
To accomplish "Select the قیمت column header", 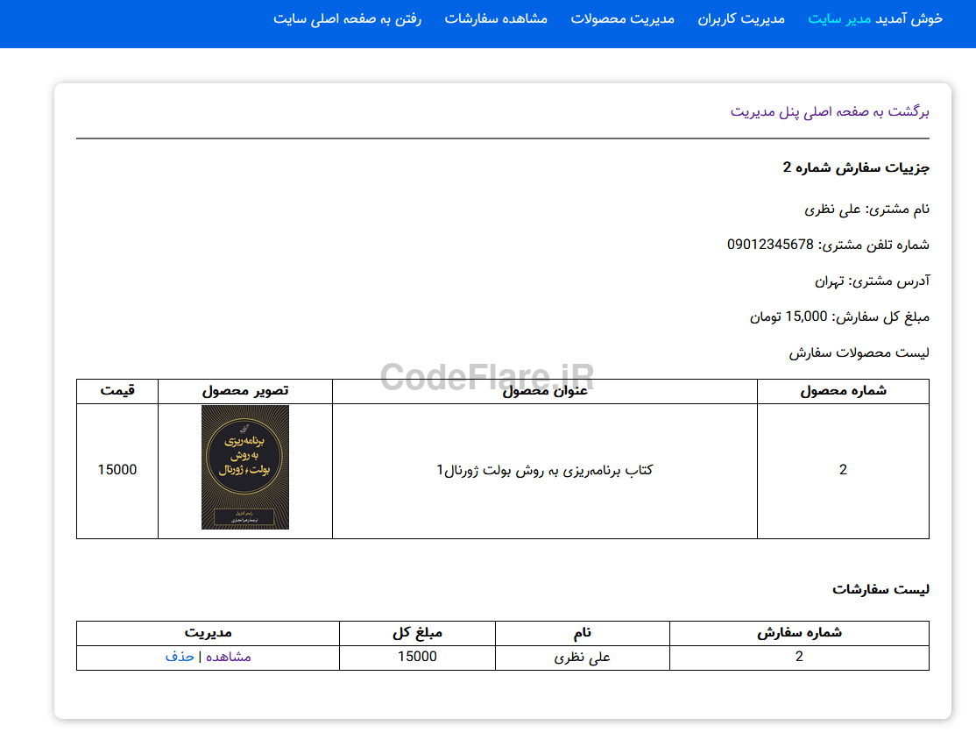I will [117, 391].
